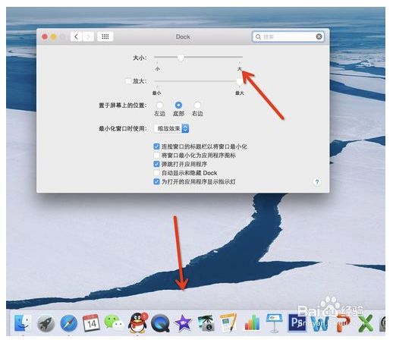Image resolution: width=393 pixels, height=349 pixels.
Task: Check 自动显示和隐藏 Dock option
Action: pyautogui.click(x=156, y=173)
